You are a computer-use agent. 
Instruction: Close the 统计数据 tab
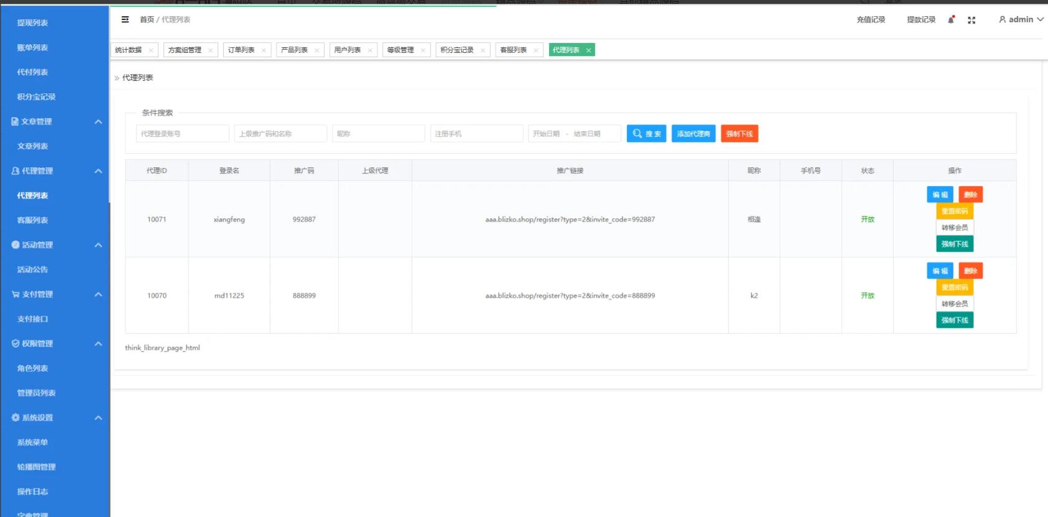[151, 50]
